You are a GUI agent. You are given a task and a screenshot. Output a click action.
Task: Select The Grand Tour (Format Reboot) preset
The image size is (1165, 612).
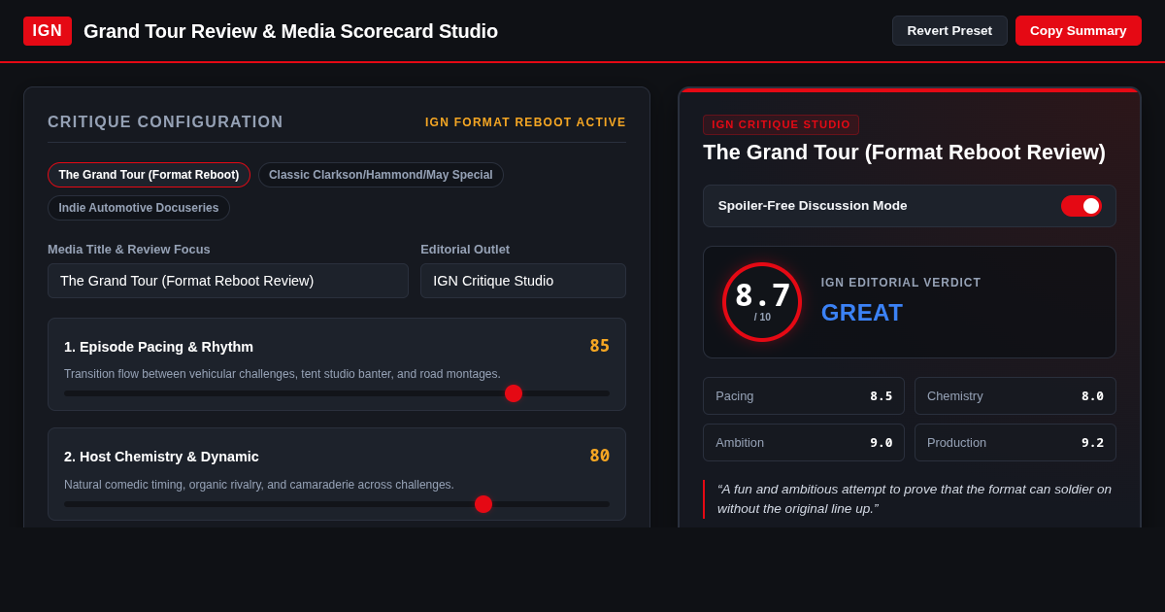(149, 175)
